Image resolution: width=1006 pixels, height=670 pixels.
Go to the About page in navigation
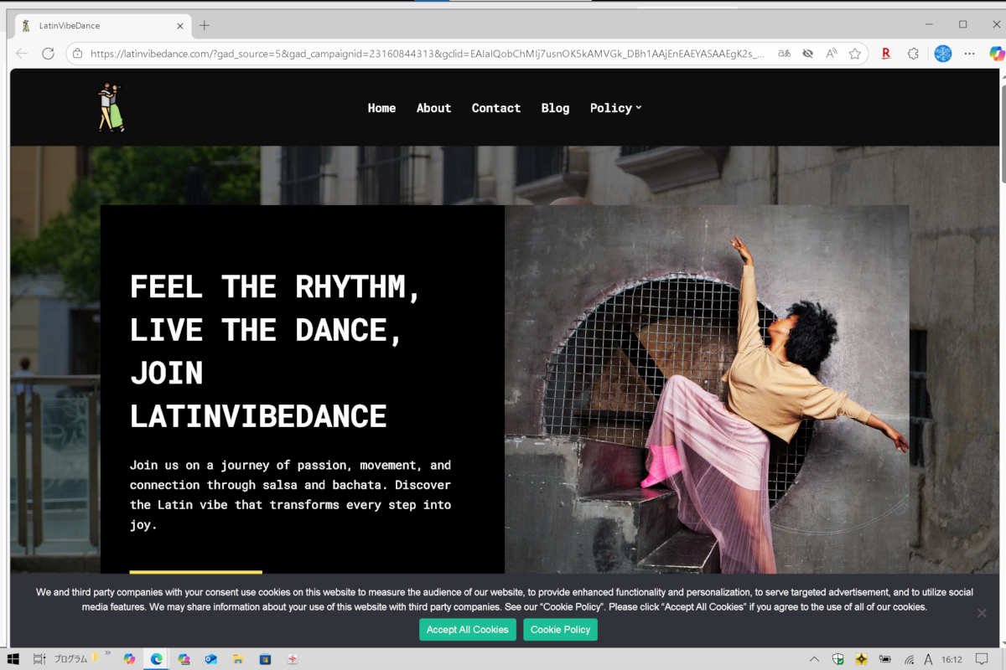(433, 108)
